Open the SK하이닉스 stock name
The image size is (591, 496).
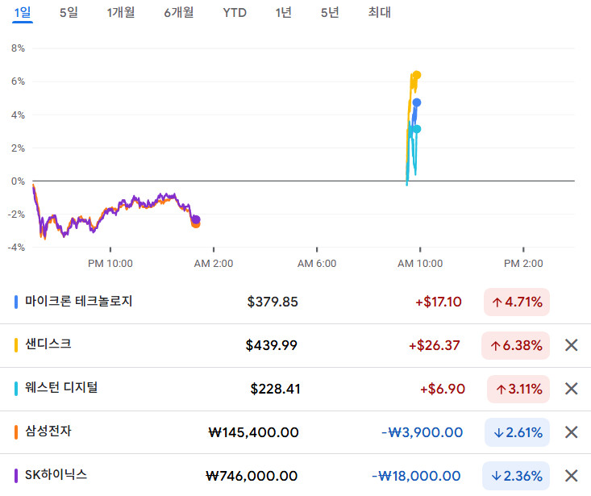(x=56, y=475)
